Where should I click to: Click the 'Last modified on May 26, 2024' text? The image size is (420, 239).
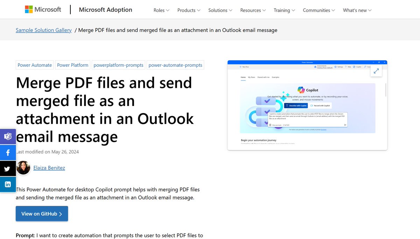coord(47,152)
